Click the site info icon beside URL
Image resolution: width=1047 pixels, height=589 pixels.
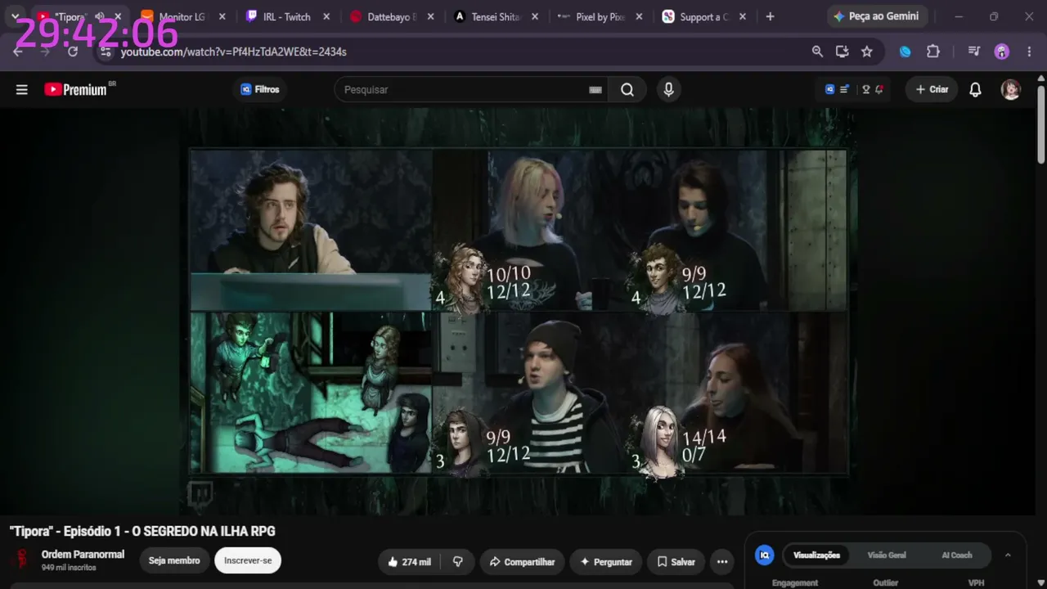pos(105,52)
